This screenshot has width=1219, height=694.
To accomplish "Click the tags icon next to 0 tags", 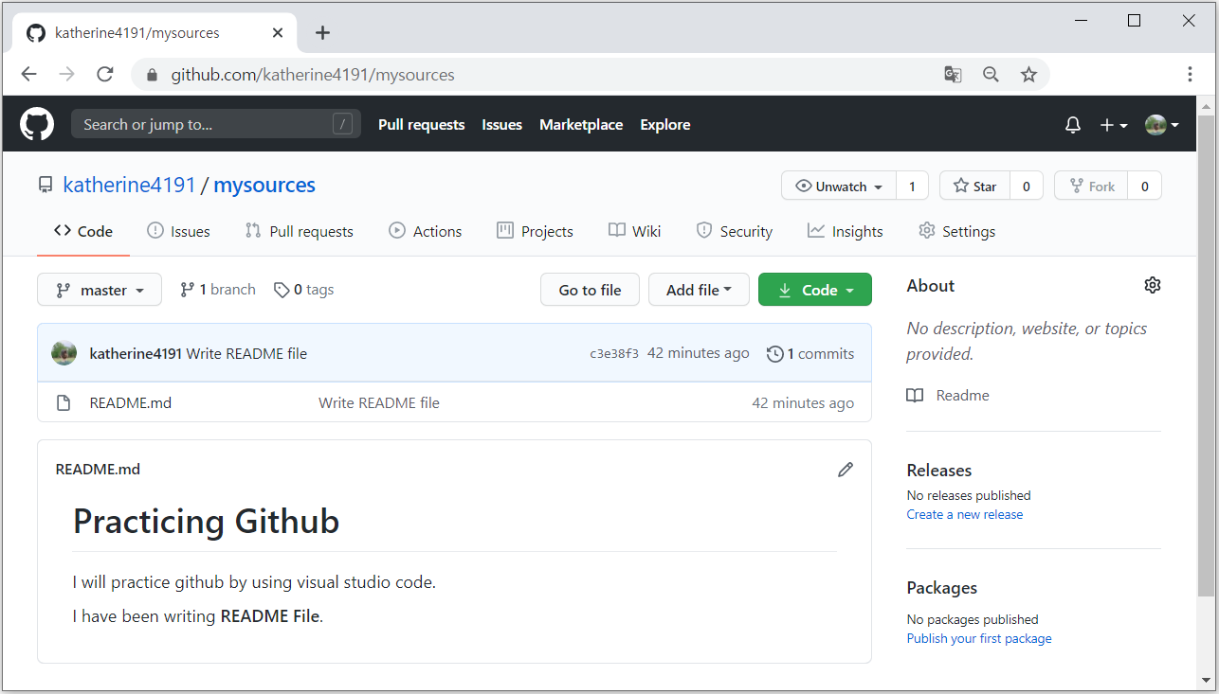I will point(282,290).
